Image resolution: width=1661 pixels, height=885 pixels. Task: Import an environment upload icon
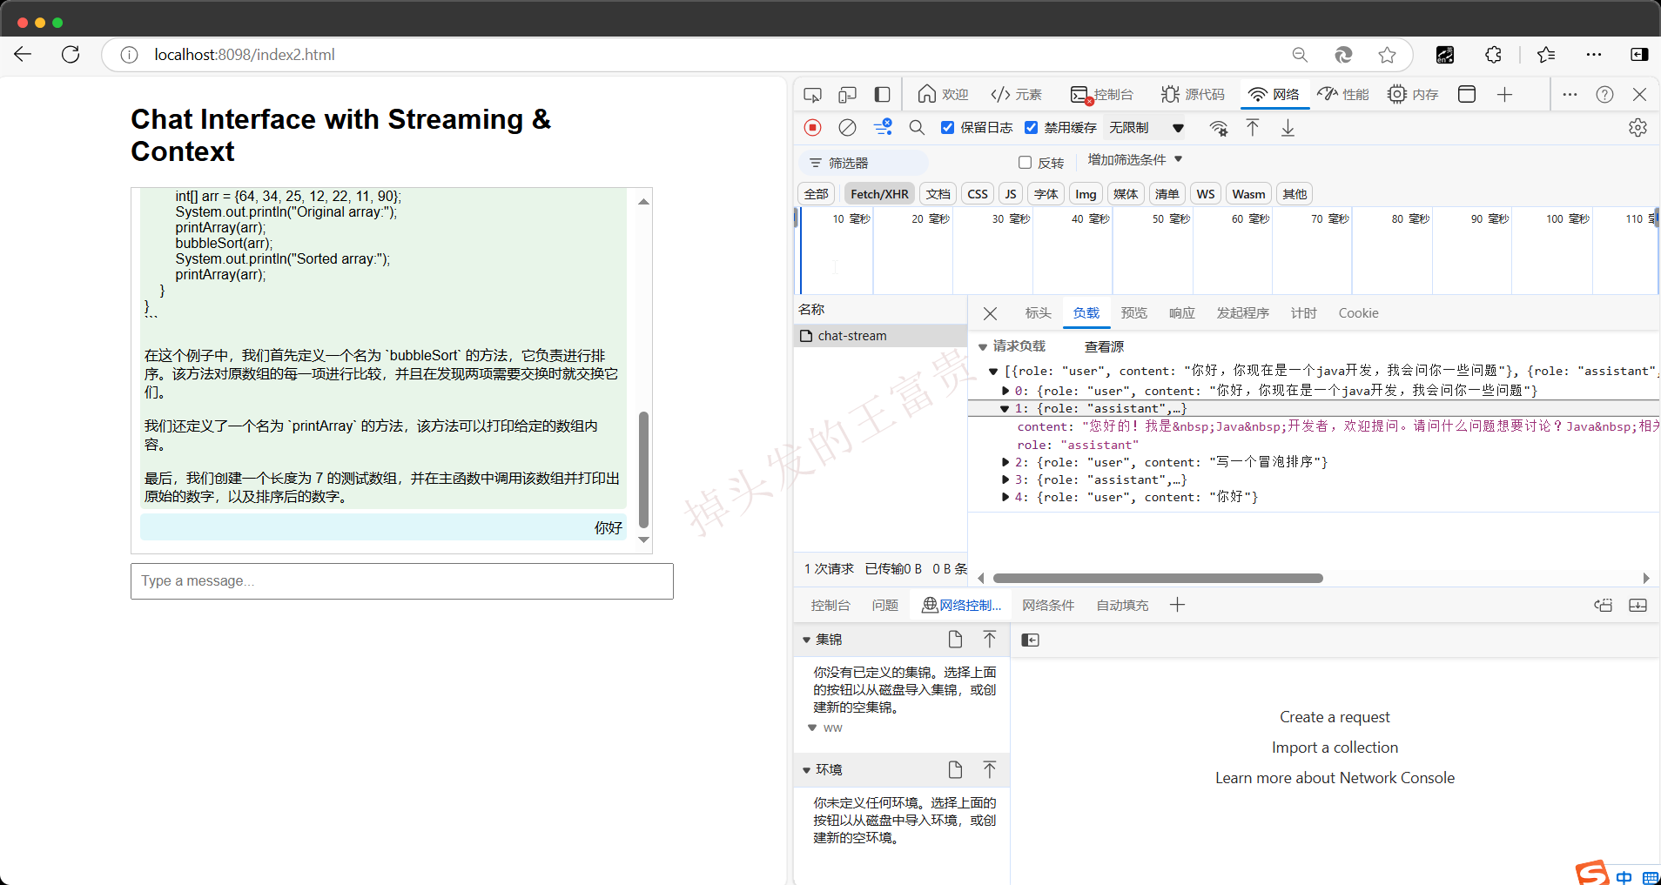(990, 769)
